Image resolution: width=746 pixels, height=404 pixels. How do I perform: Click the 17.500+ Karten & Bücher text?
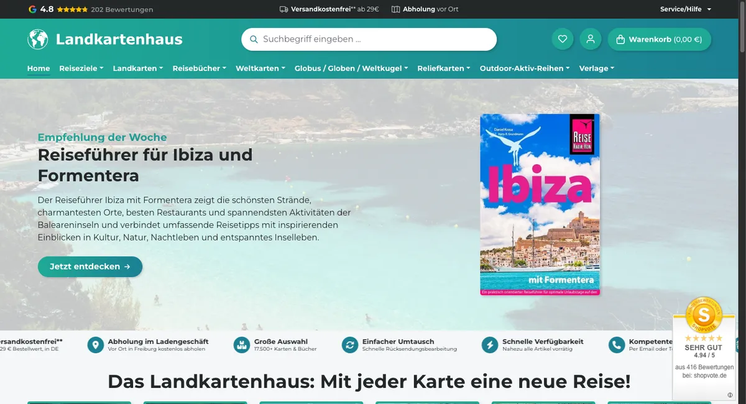click(285, 349)
